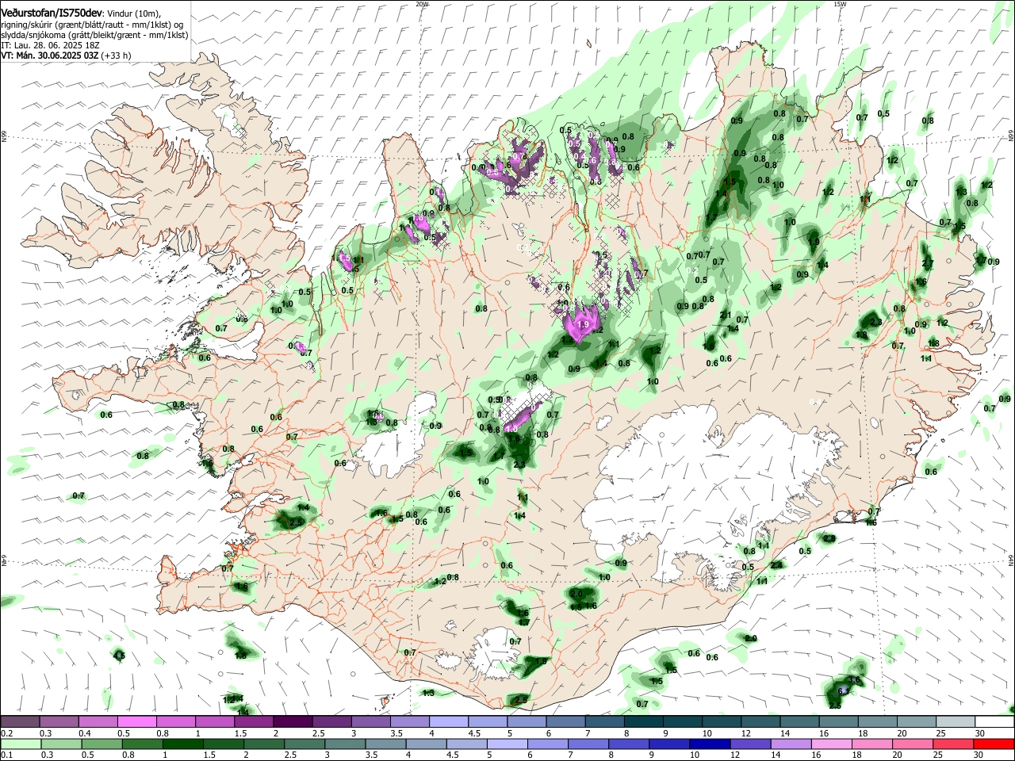
Task: Click the 'VT: Mán. 30.06.2025 03Z' valid time
Action: point(50,55)
